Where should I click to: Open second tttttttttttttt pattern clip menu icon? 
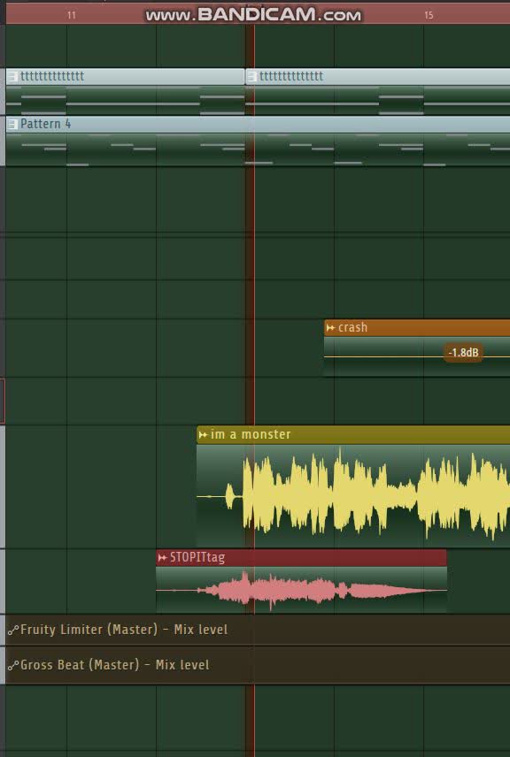(x=251, y=76)
